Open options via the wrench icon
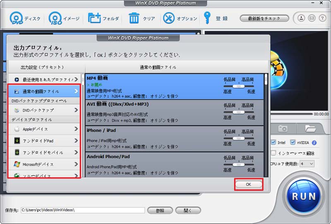 (169, 19)
